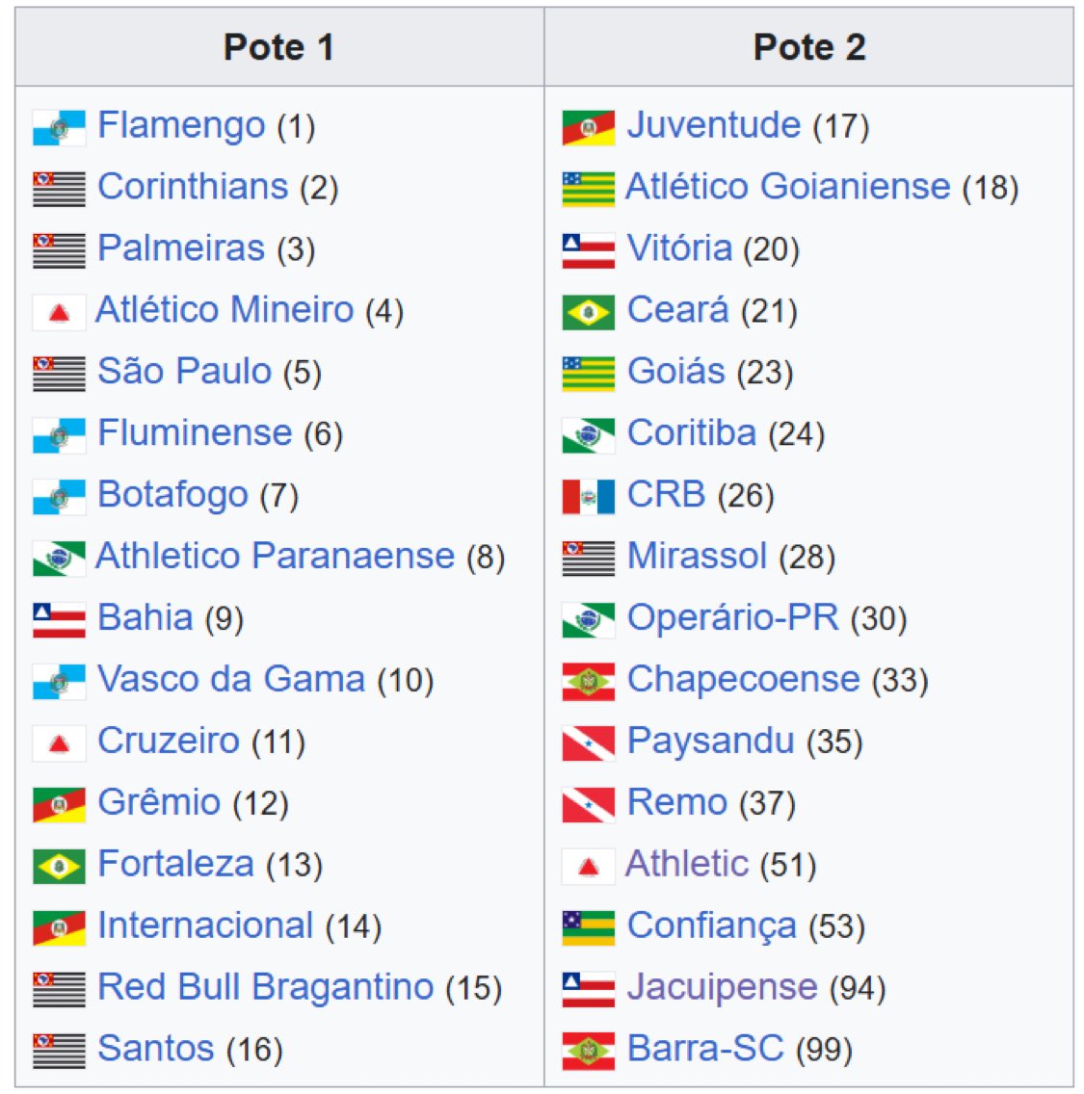Click the flag icon beside Bahia
This screenshot has height=1094, width=1084.
tap(59, 619)
